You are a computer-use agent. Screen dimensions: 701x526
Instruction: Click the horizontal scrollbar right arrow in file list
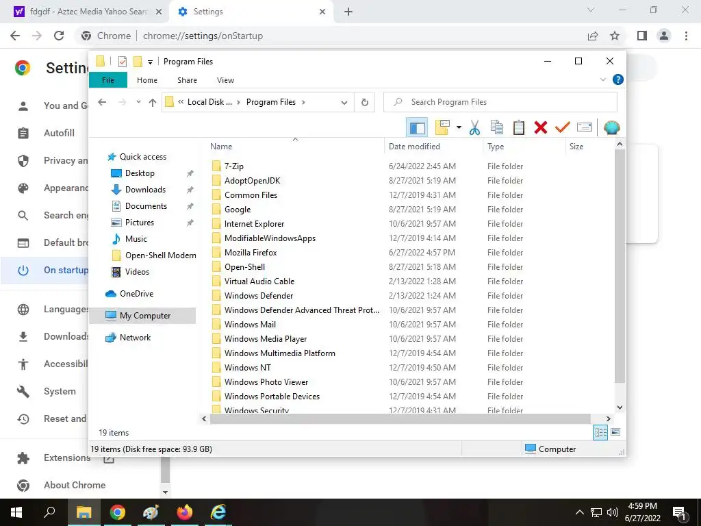tap(608, 419)
